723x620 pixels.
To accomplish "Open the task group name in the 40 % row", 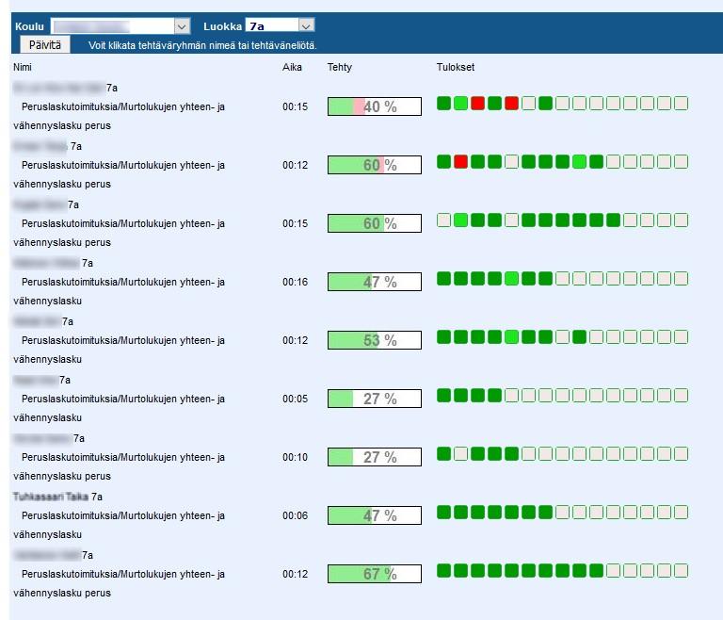I will pyautogui.click(x=119, y=116).
